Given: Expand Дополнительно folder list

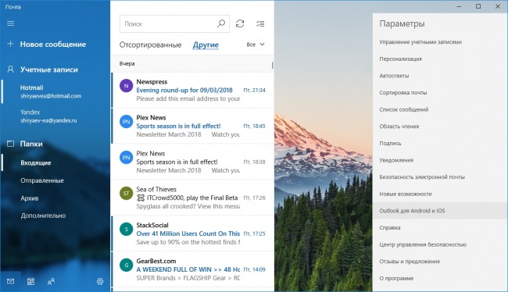Looking at the screenshot, I should tap(43, 215).
